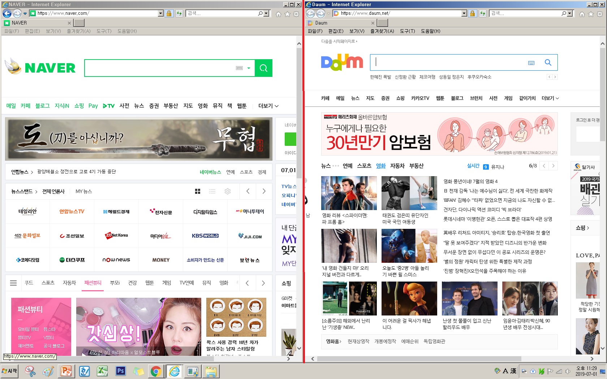Open Naver newsstand settings gear
The image size is (607, 379).
[x=228, y=191]
